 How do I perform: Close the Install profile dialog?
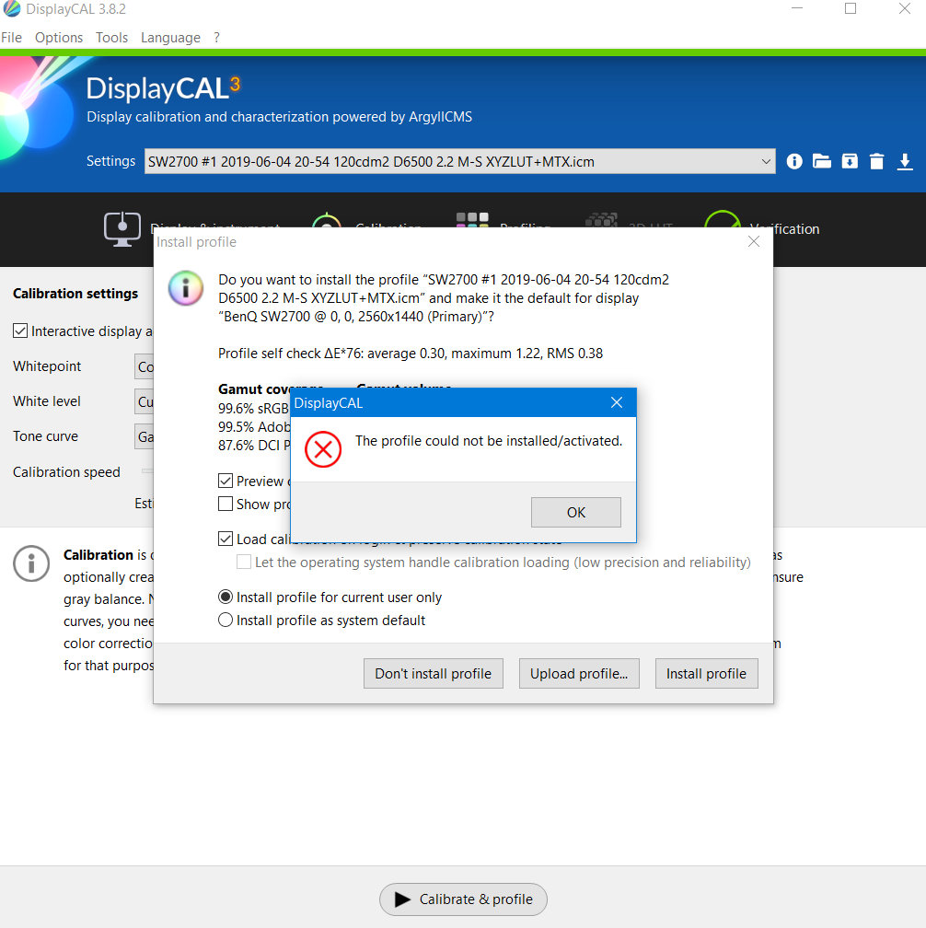coord(754,241)
